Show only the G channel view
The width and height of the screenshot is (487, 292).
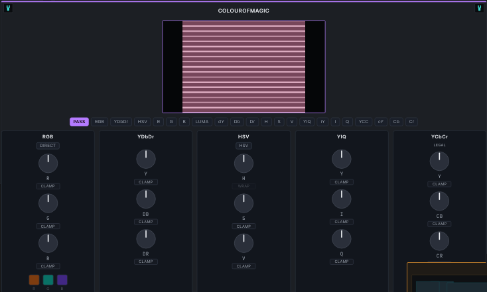click(x=171, y=122)
